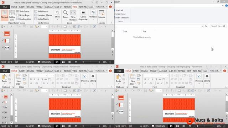Open Editing dropdown in bottom-left window
The width and height of the screenshot is (228, 128).
[93, 79]
